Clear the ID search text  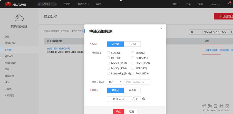[x=227, y=32]
